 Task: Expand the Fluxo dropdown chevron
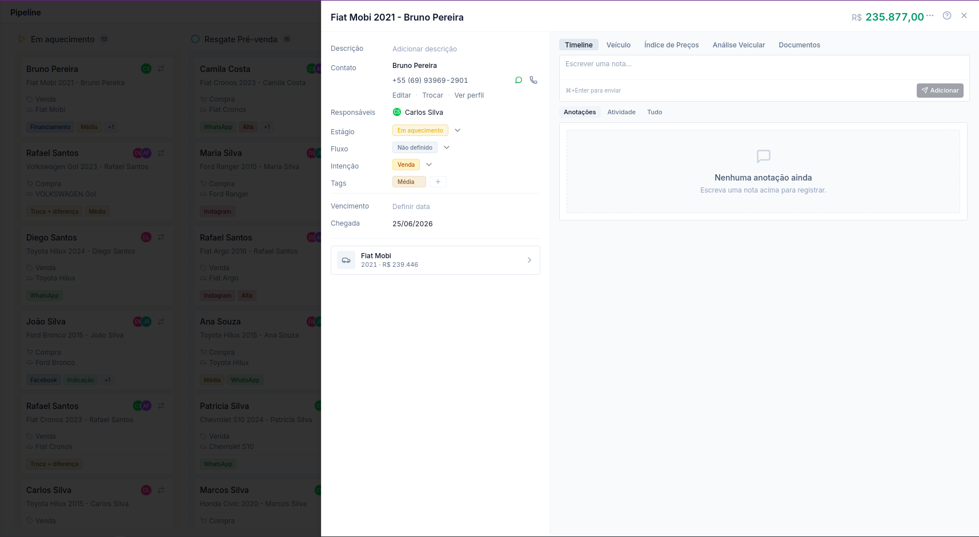tap(447, 147)
